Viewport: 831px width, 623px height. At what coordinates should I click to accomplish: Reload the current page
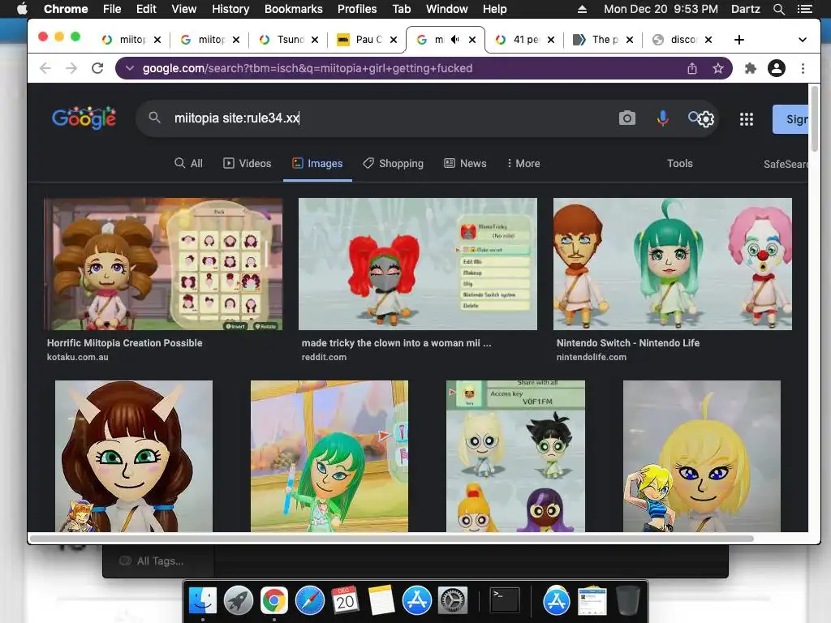click(x=97, y=68)
